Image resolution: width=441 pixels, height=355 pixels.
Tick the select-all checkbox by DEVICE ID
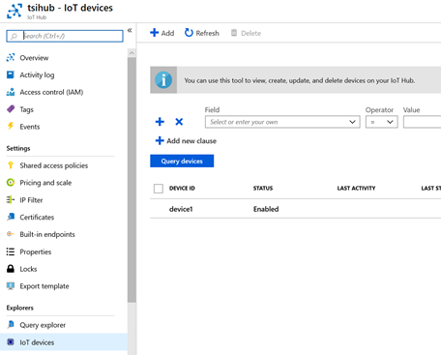point(159,189)
